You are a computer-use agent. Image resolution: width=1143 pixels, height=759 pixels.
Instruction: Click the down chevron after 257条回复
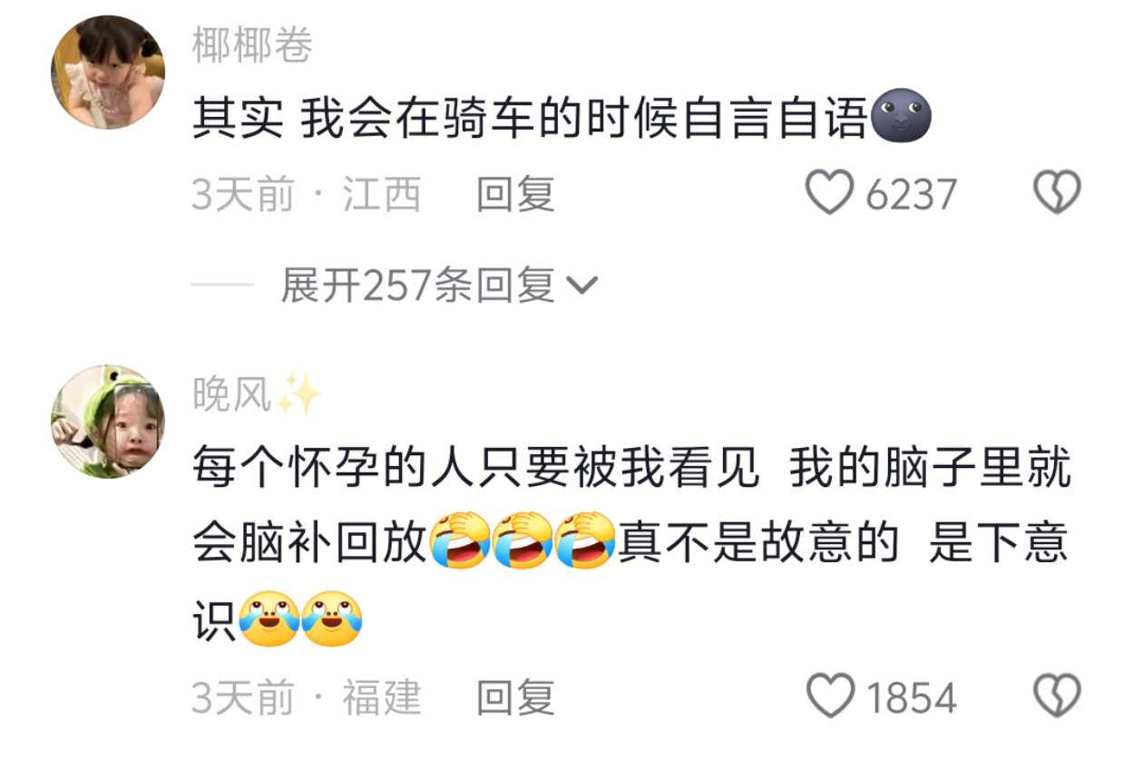tap(581, 287)
